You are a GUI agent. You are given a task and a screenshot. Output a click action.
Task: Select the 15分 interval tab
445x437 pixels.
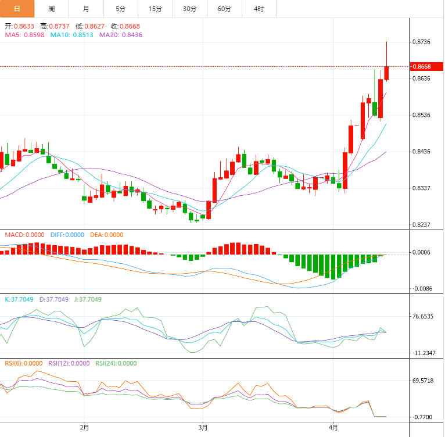pos(155,9)
